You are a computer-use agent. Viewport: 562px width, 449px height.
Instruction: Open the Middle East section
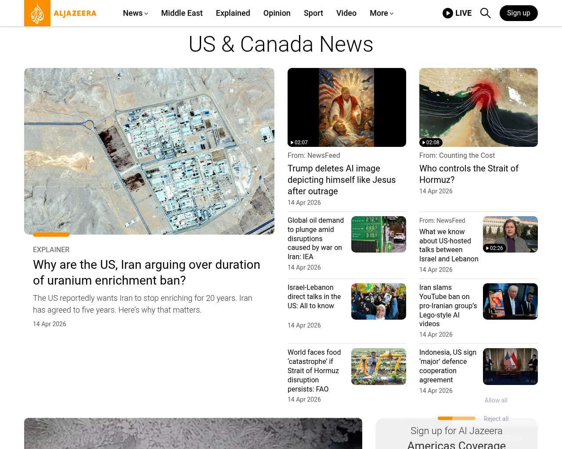pos(182,13)
